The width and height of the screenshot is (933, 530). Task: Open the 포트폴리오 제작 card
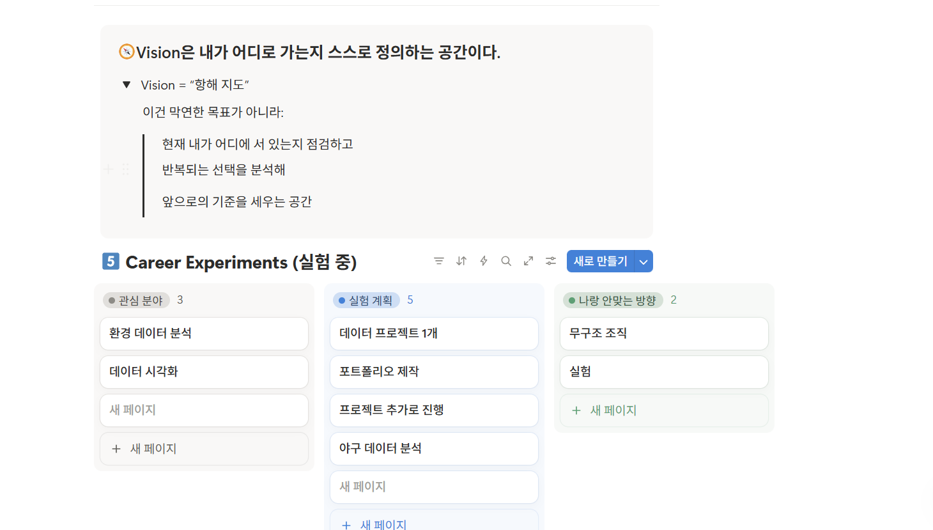click(x=434, y=372)
